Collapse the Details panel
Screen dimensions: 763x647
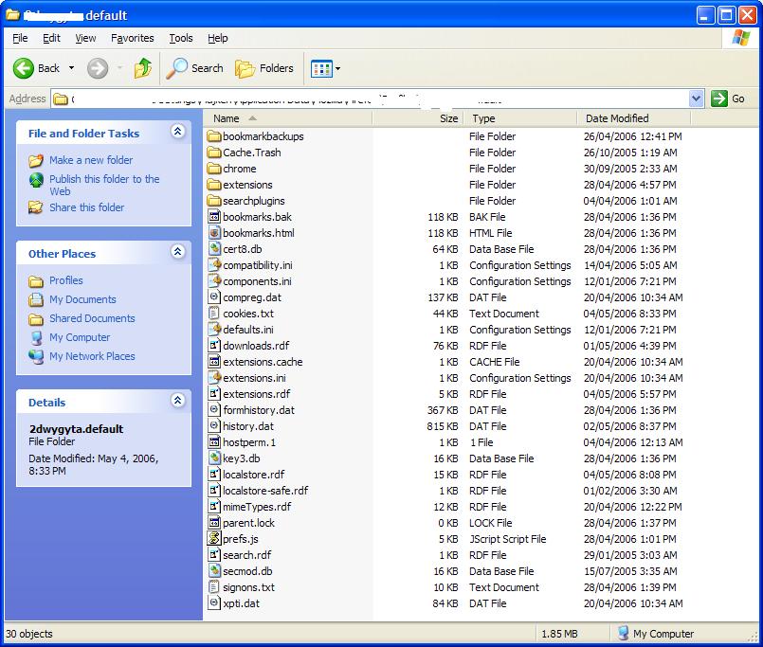pyautogui.click(x=177, y=402)
